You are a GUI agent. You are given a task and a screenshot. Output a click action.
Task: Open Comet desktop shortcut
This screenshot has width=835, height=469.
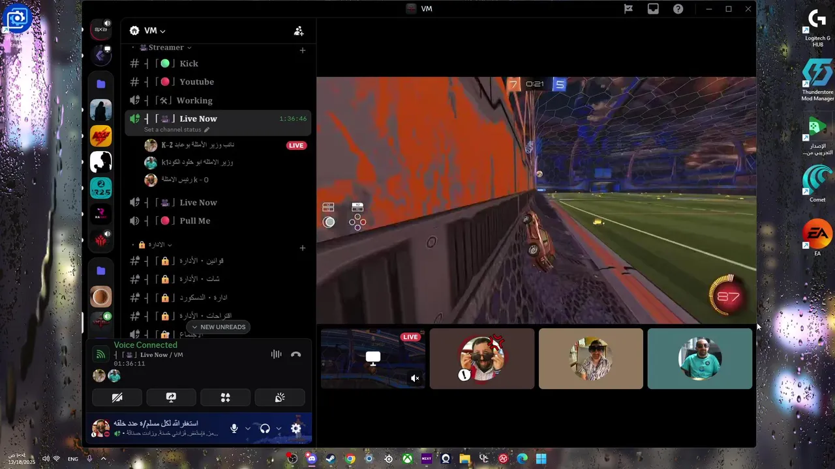[817, 184]
